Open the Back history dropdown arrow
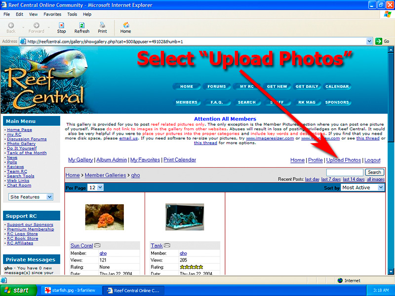This screenshot has height=296, width=395. coord(23,27)
